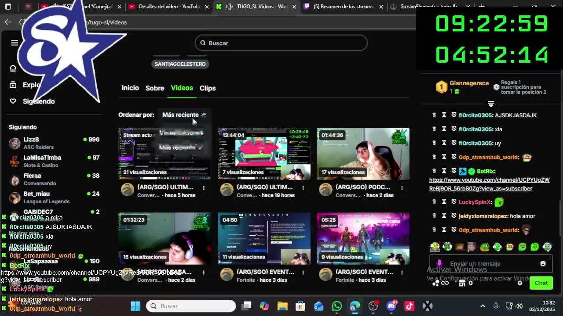Collapse the gift leaderboard with arrow icon
This screenshot has height=316, width=563.
491,104
